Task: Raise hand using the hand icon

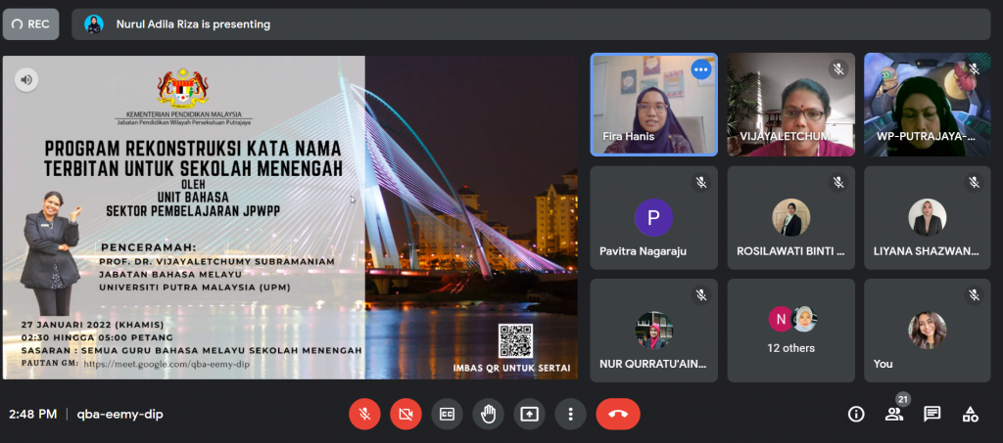Action: 488,414
